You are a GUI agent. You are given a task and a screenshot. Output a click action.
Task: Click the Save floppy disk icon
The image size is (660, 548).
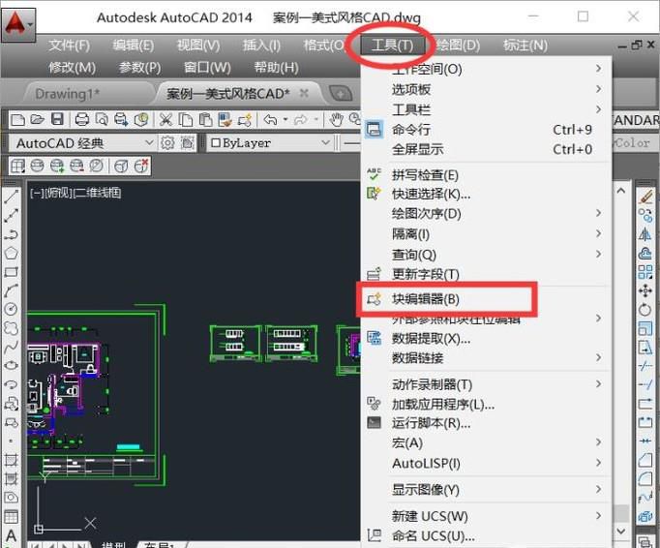click(x=57, y=120)
